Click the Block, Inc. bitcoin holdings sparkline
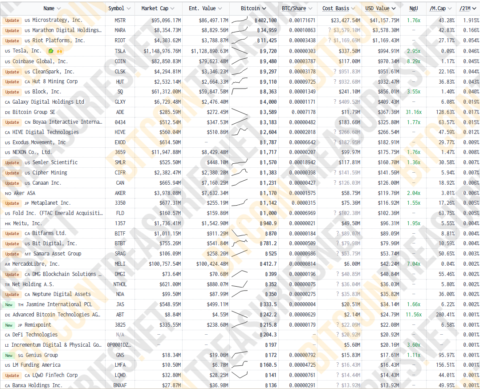 [240, 92]
